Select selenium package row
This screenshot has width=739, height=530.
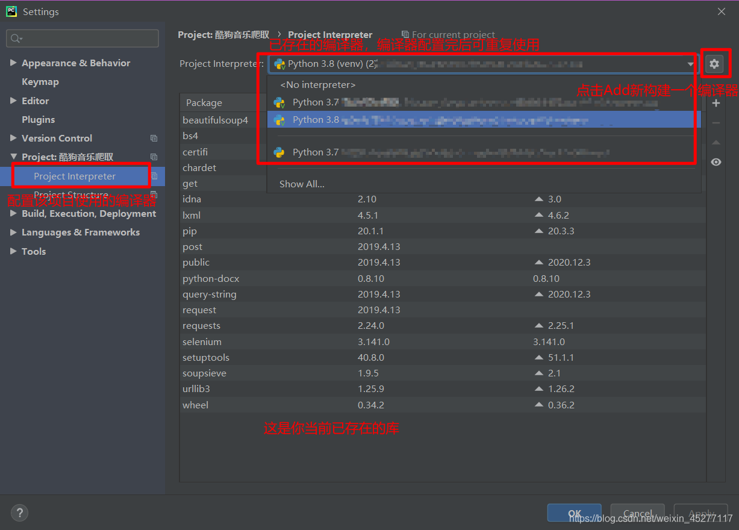(x=443, y=342)
